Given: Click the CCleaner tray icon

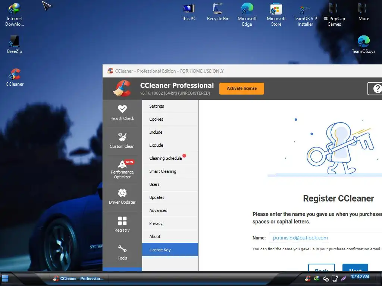Looking at the screenshot, I should [308, 279].
